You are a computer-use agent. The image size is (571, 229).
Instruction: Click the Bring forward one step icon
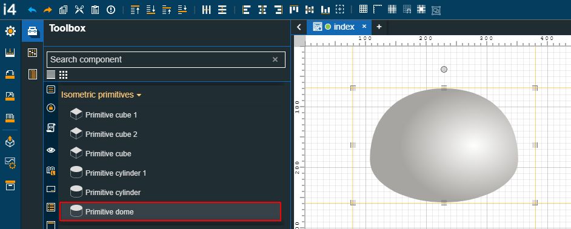[x=167, y=10]
